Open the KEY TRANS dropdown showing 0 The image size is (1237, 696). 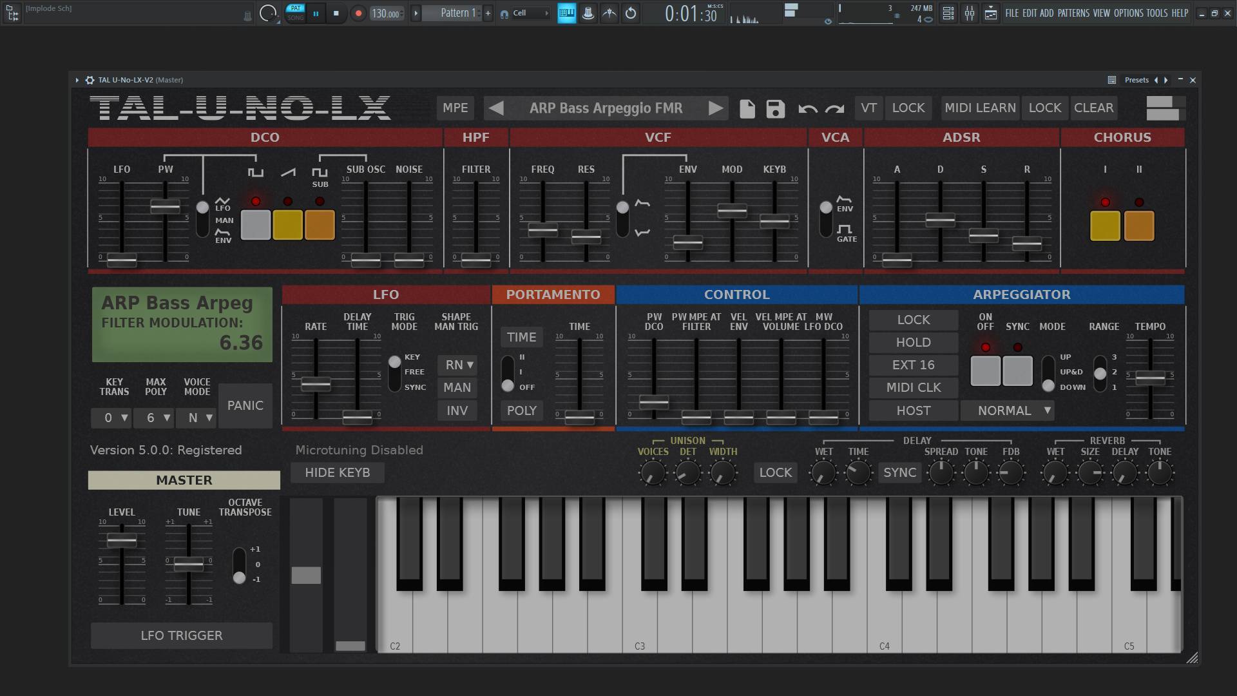tap(111, 418)
